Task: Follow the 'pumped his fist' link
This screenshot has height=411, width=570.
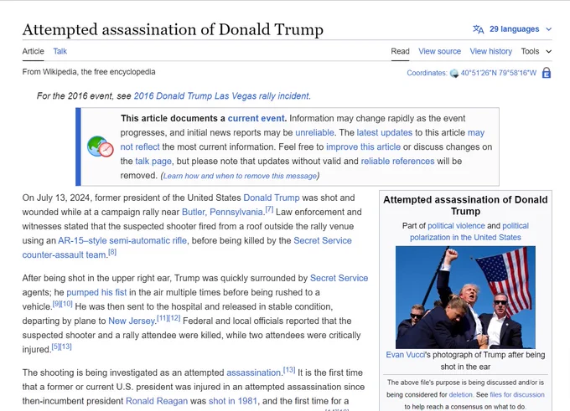Action: 96,292
